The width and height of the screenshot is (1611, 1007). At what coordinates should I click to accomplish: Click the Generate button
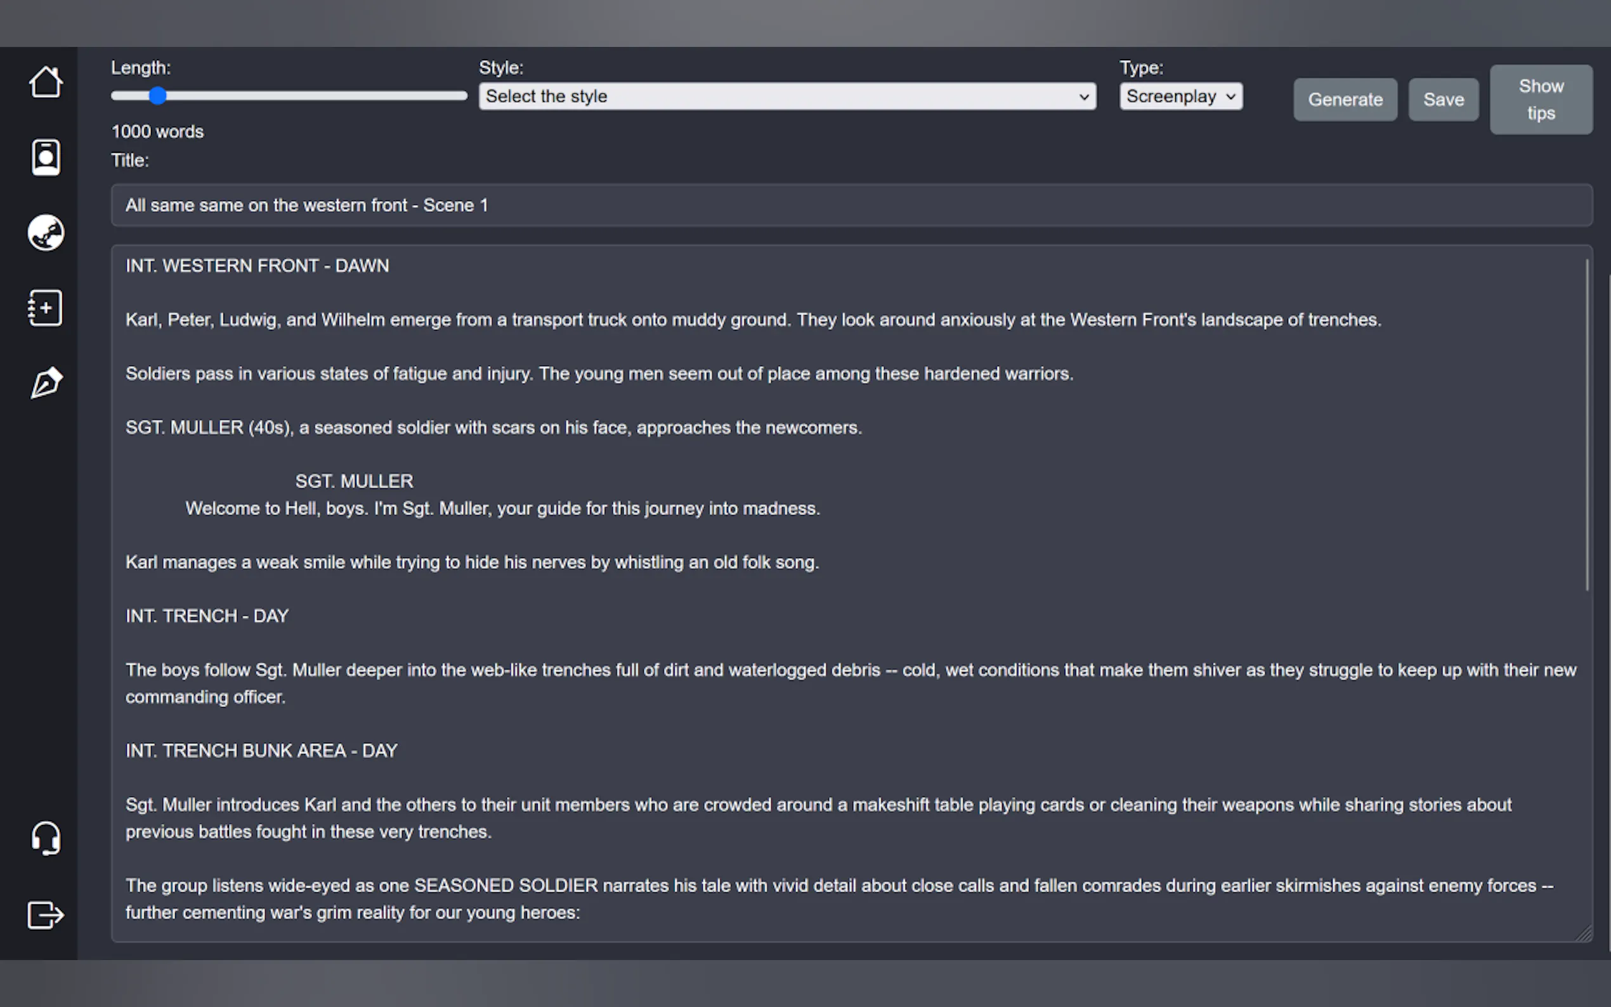(1345, 100)
